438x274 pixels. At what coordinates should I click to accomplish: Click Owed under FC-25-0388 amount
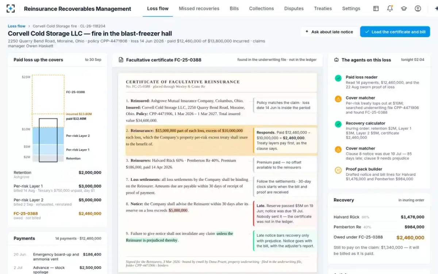click(x=410, y=237)
